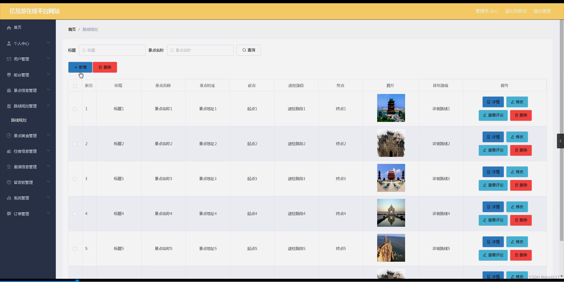Viewport: 564px width, 282px height.
Task: Click the 住宿信息管理 sidebar icon
Action: click(9, 151)
